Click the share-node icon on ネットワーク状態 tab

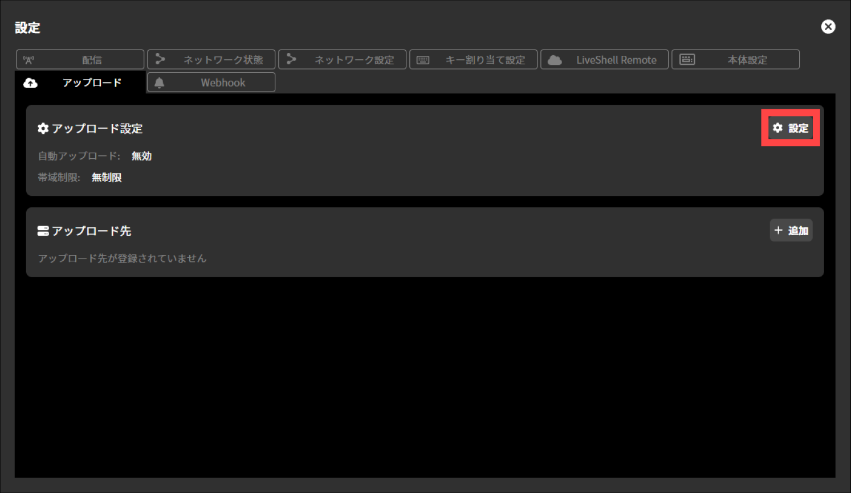click(x=160, y=59)
